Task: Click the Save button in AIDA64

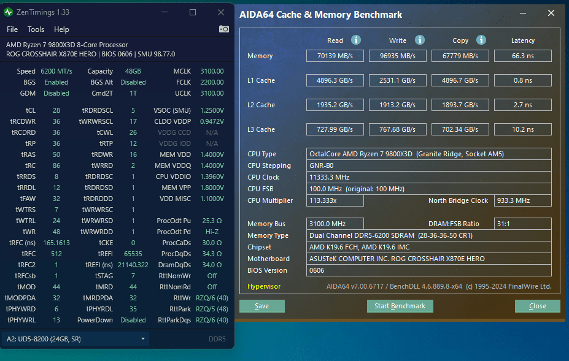Action: click(x=261, y=306)
